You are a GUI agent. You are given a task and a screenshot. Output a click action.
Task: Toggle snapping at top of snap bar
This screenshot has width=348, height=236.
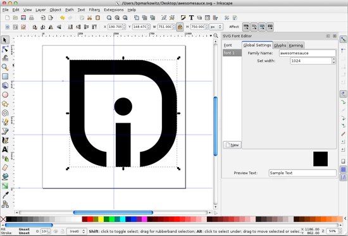tap(344, 39)
